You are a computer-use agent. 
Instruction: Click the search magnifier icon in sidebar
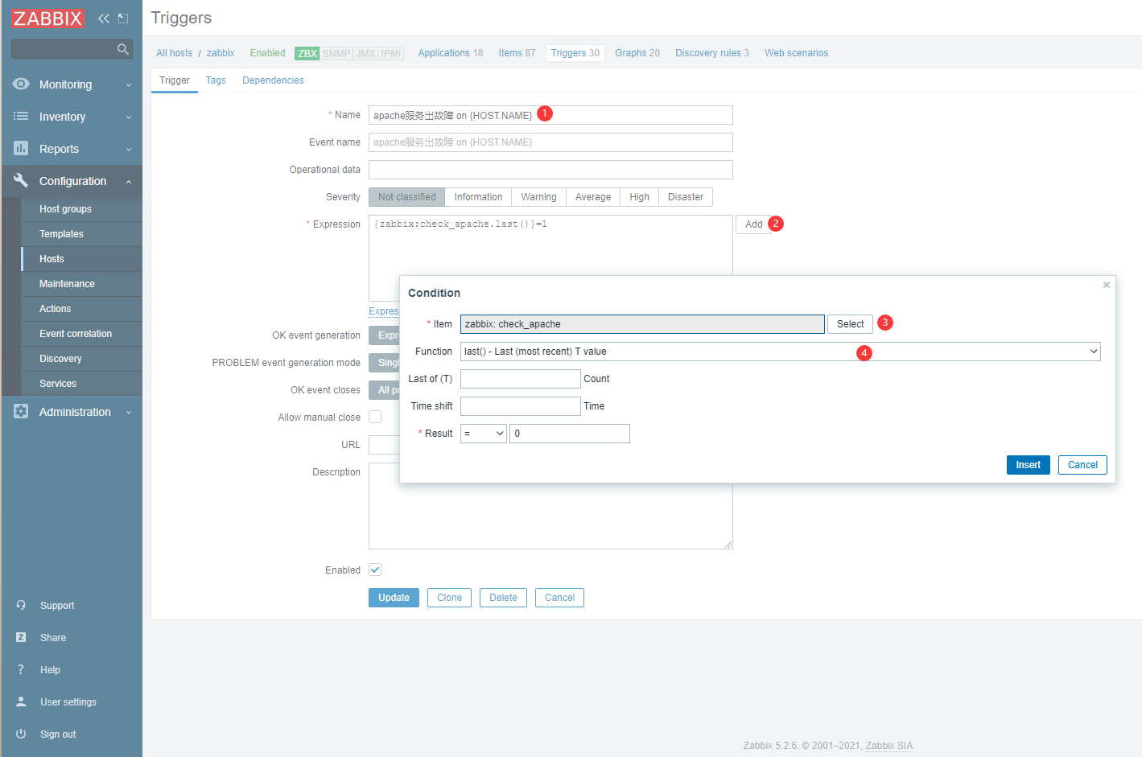tap(122, 50)
